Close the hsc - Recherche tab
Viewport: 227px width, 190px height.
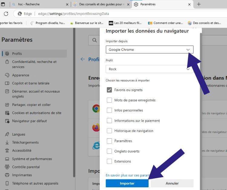click(67, 5)
